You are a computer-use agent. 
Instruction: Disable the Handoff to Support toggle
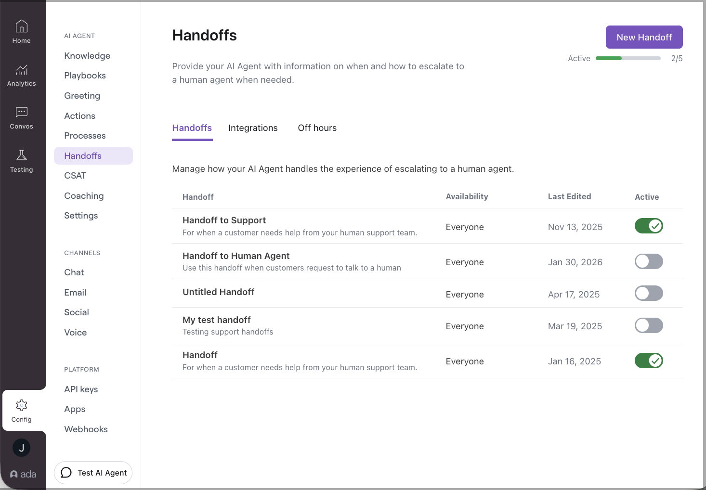click(649, 226)
